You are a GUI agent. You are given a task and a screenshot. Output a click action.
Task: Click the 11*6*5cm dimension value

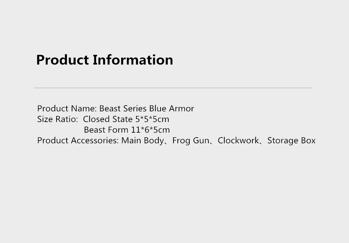(150, 130)
